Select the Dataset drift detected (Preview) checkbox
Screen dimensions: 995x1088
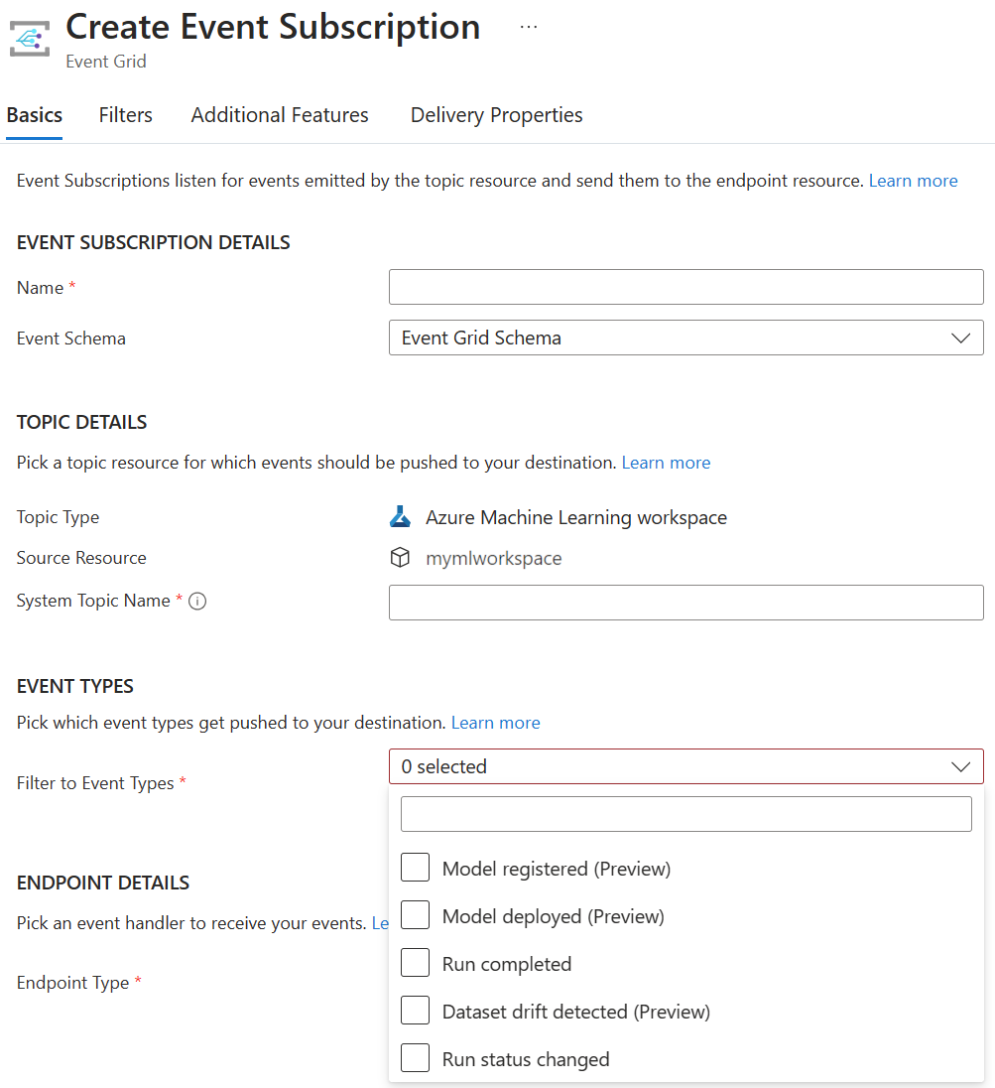pyautogui.click(x=415, y=1010)
